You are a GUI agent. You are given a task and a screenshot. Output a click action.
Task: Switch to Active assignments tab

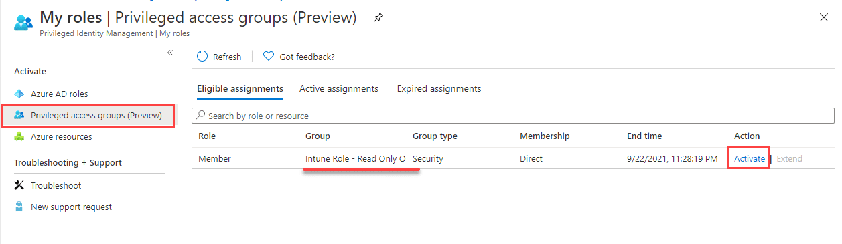click(339, 88)
